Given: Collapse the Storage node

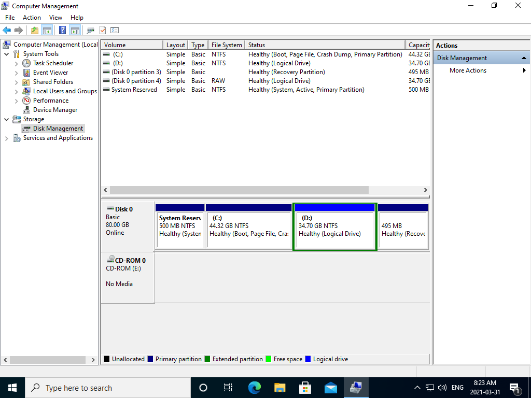Looking at the screenshot, I should pos(6,119).
